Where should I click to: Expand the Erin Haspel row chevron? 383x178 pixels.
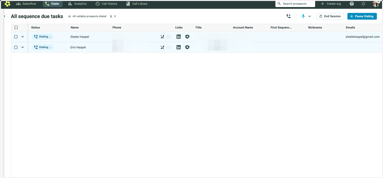(x=22, y=47)
